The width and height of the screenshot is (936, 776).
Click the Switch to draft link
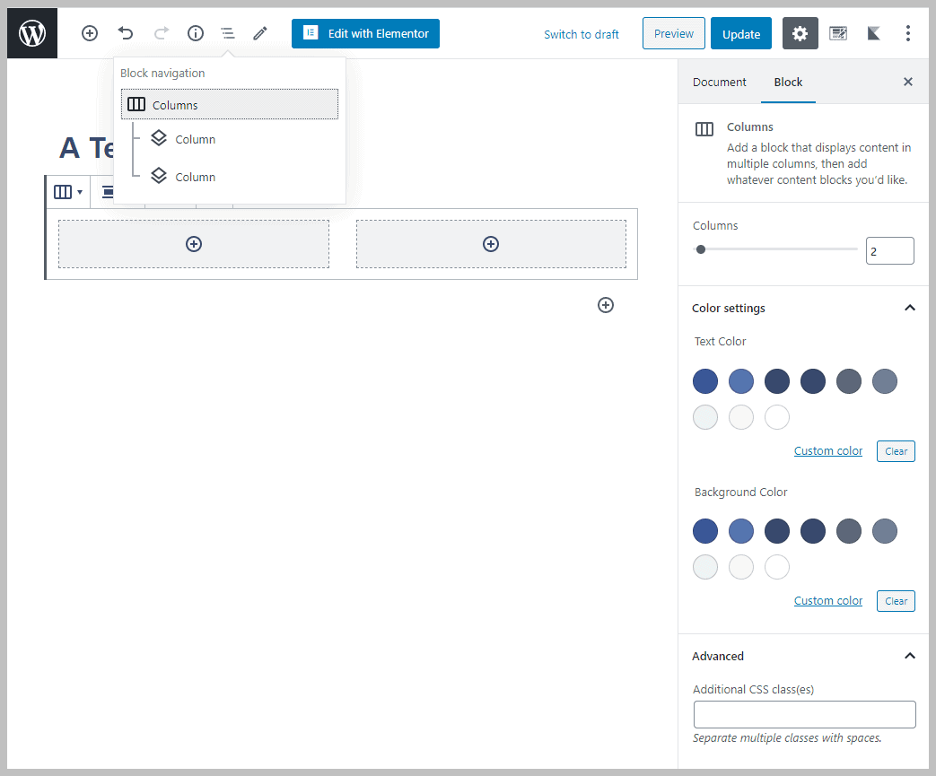(x=582, y=34)
